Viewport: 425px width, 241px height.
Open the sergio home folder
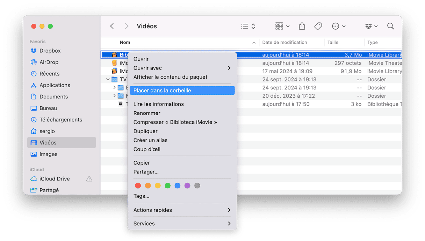(x=62, y=131)
